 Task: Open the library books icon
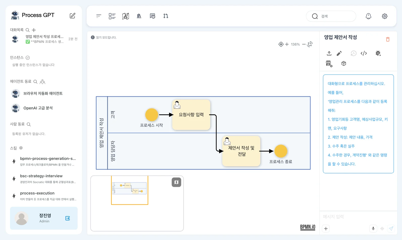[x=139, y=16]
